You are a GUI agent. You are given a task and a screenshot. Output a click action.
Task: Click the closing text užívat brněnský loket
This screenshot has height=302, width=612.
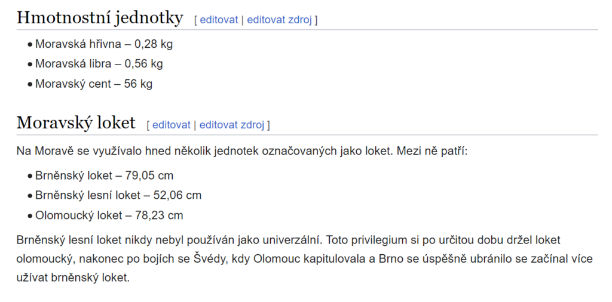click(72, 278)
